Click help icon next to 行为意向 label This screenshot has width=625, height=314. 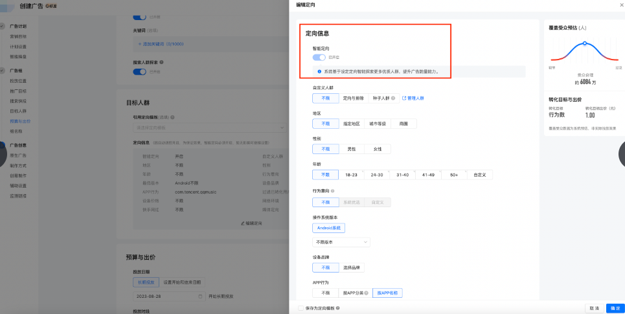click(x=332, y=191)
